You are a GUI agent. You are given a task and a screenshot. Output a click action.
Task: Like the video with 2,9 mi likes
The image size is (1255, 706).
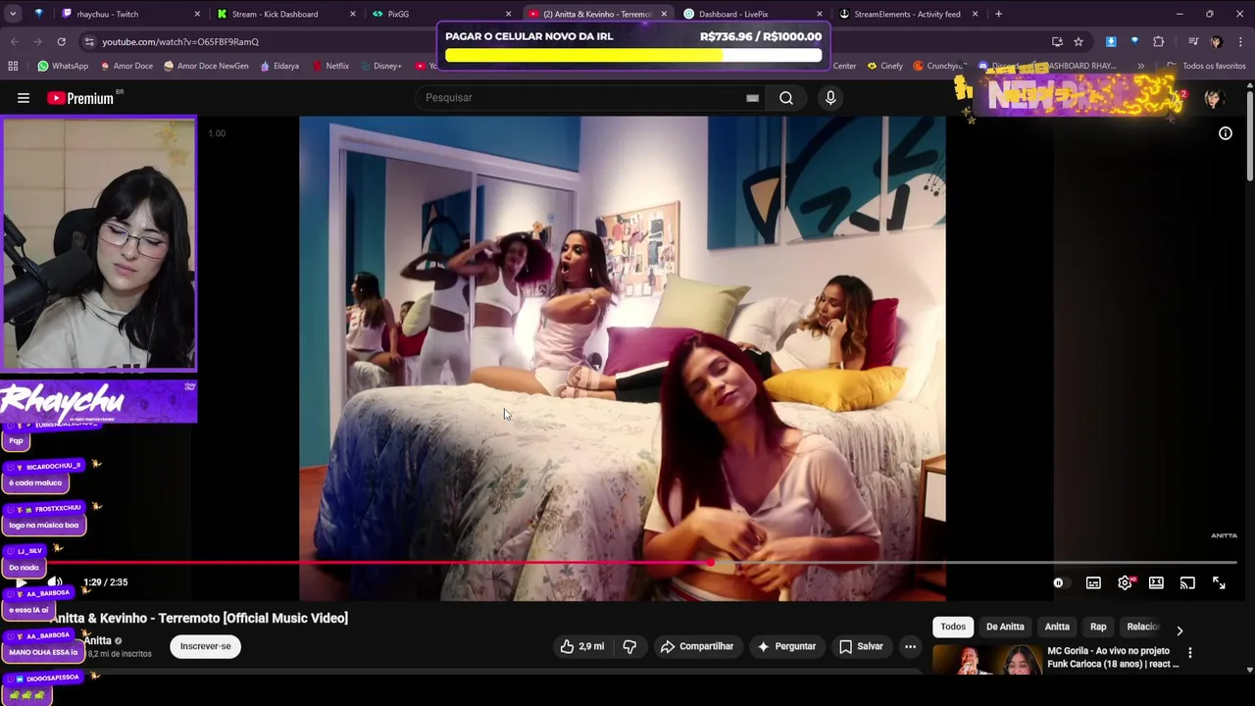[581, 646]
